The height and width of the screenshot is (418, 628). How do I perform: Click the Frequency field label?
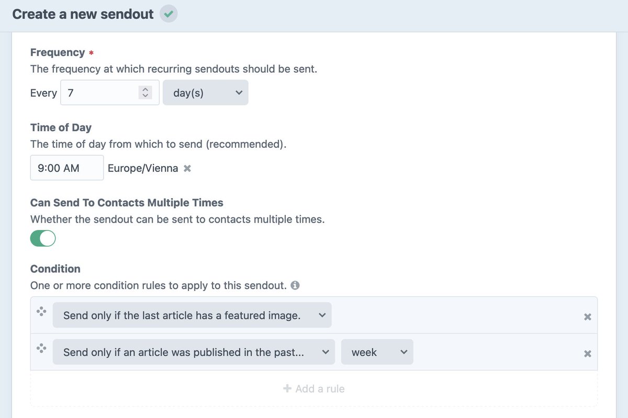pyautogui.click(x=58, y=52)
